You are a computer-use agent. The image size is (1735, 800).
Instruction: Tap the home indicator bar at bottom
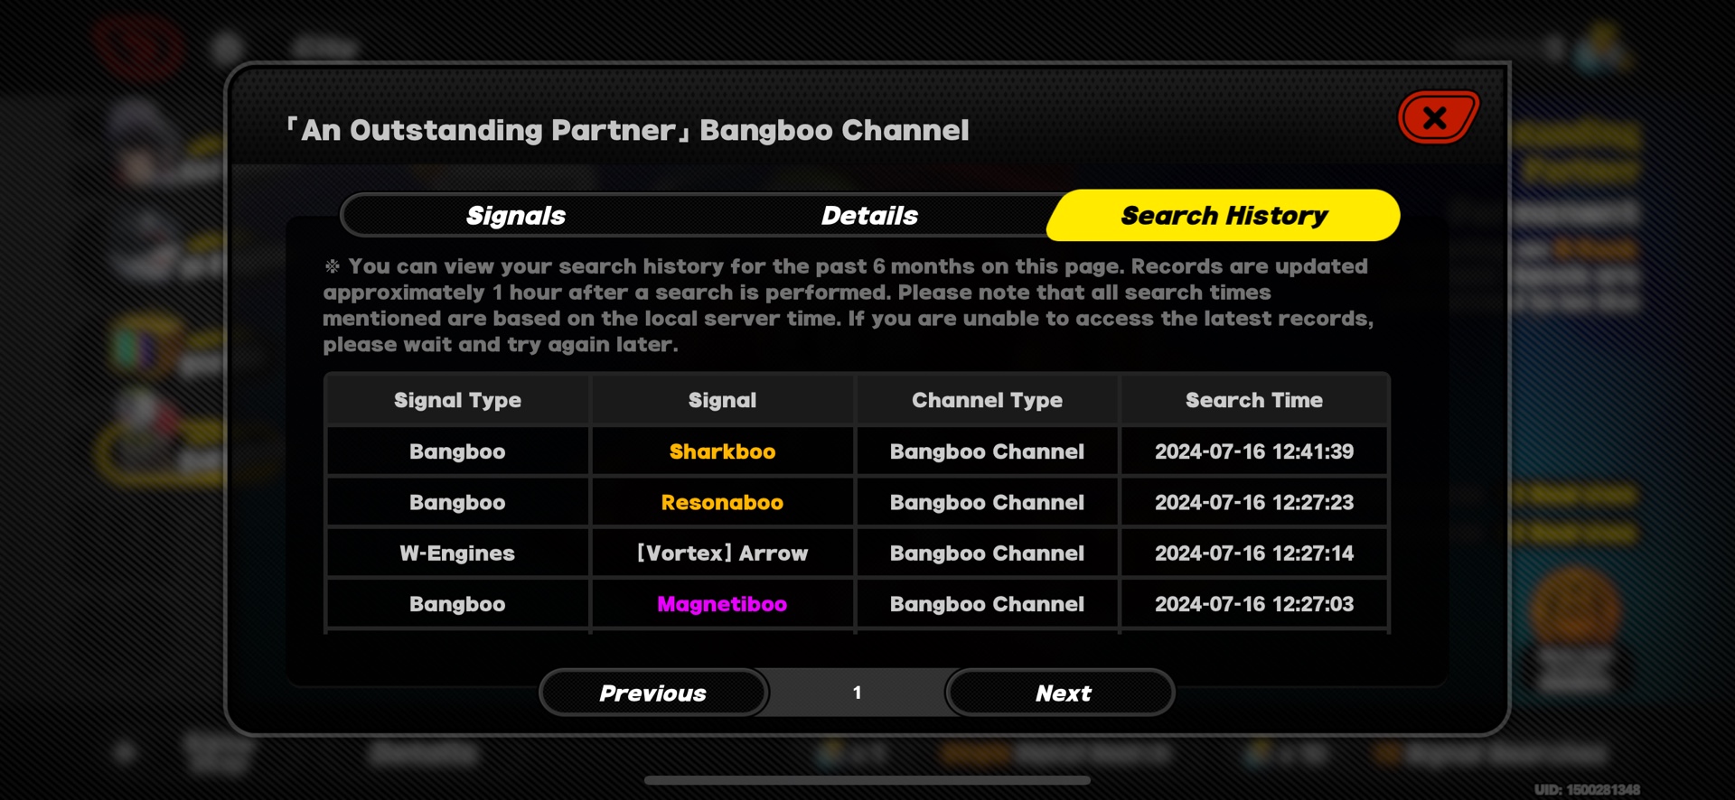(x=867, y=780)
